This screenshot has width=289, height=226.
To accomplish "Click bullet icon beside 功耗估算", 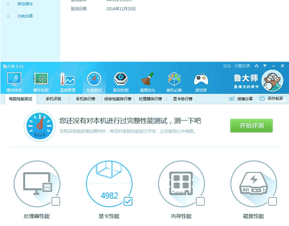I will (8, 16).
